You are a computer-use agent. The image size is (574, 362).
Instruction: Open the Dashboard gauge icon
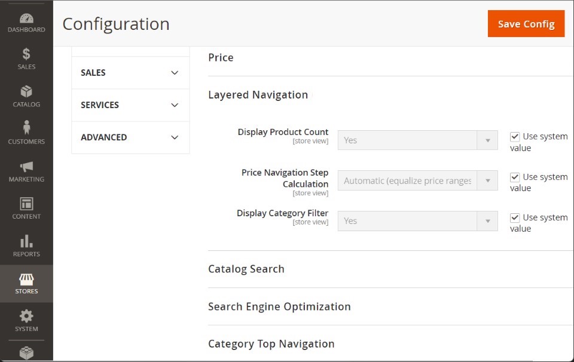tap(26, 19)
